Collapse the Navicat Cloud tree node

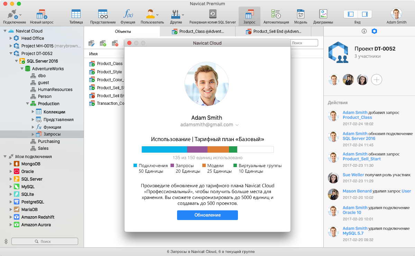5,31
